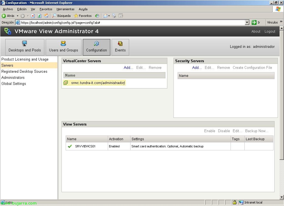Screen dimensions: 284x206
Task: Click Enable in View Servers panel
Action: (x=209, y=131)
